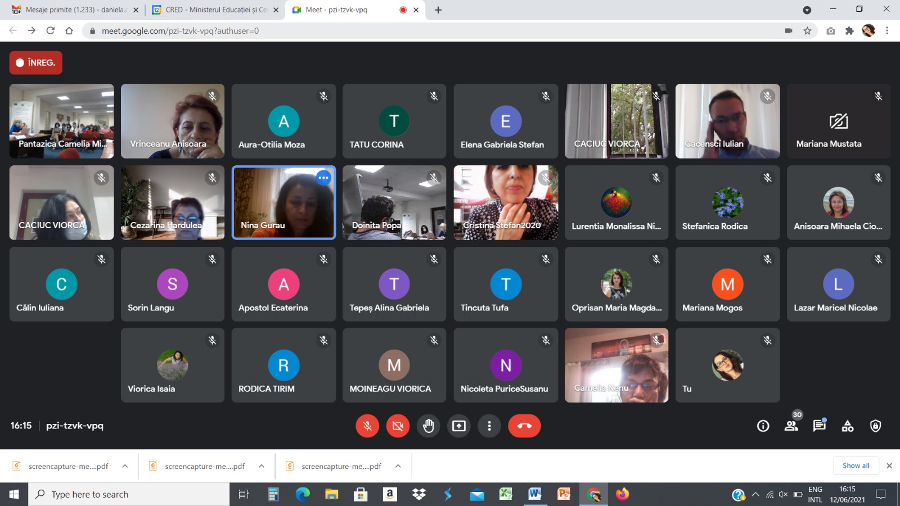Click the present screen icon
Image resolution: width=900 pixels, height=506 pixels.
point(459,426)
